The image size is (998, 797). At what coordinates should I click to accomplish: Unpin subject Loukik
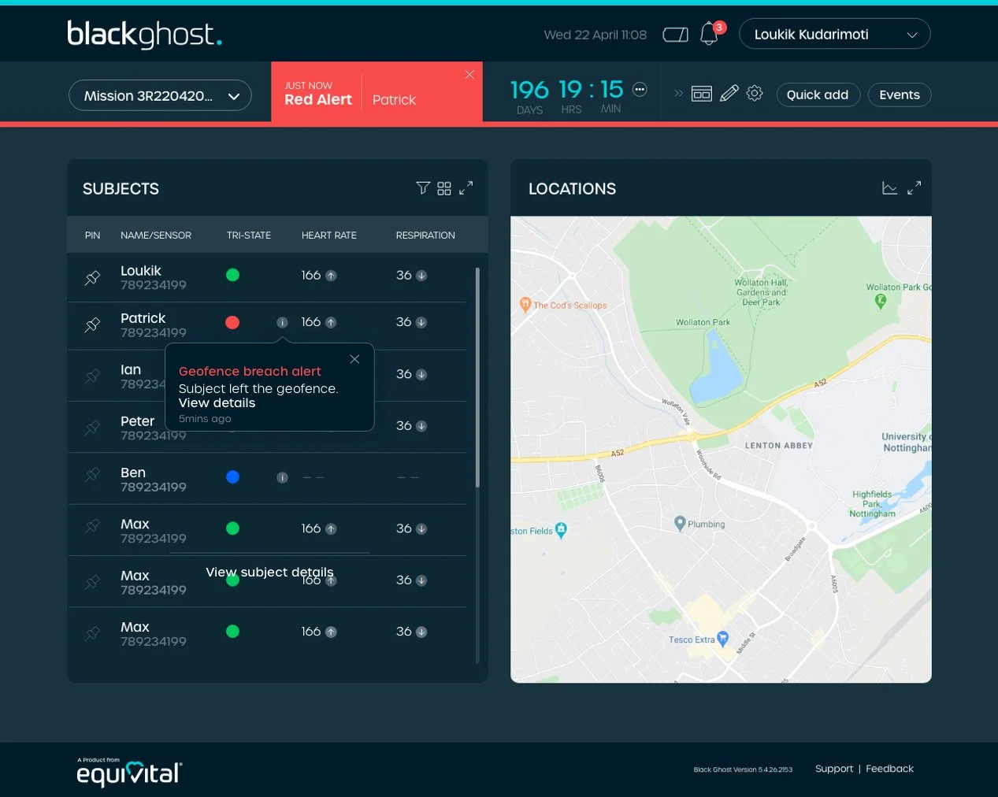(92, 277)
